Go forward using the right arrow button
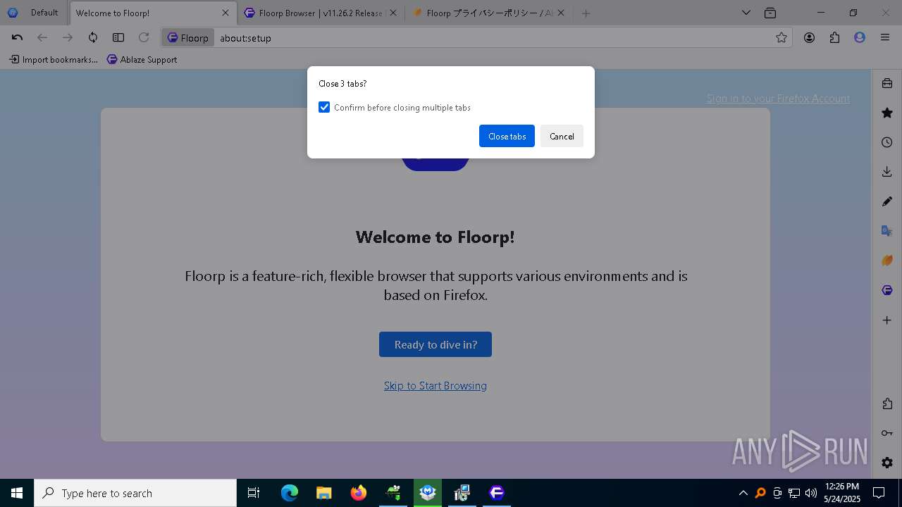This screenshot has width=902, height=507. [68, 38]
